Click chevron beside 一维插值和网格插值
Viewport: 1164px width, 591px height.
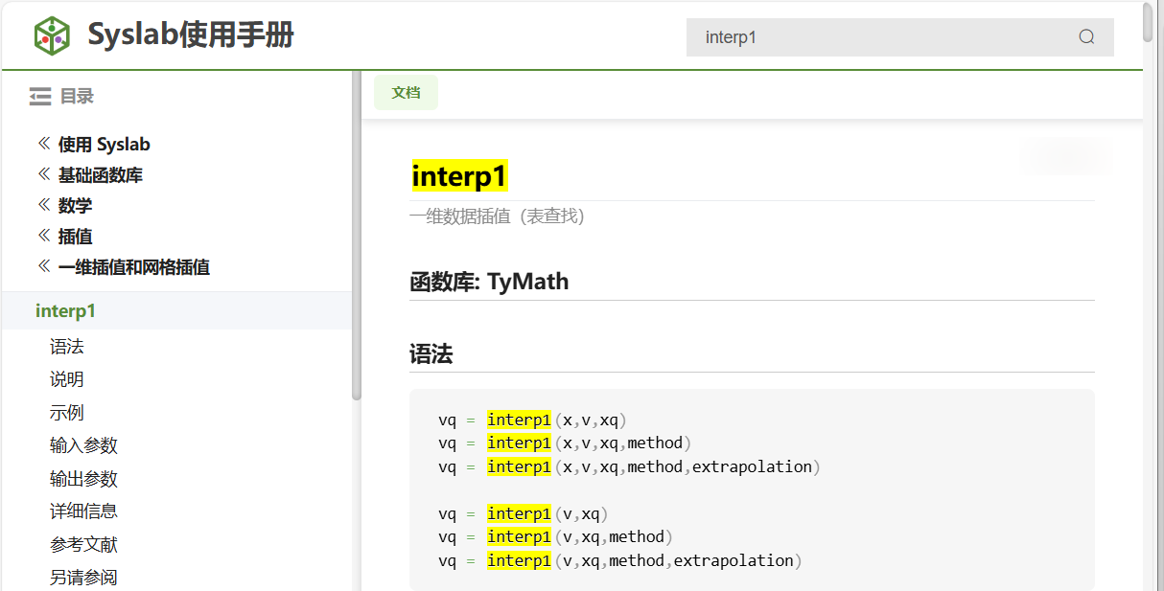43,266
